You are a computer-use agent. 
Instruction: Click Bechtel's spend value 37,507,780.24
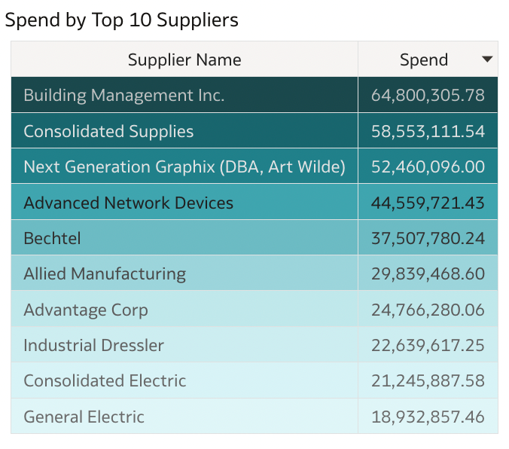[x=428, y=239]
